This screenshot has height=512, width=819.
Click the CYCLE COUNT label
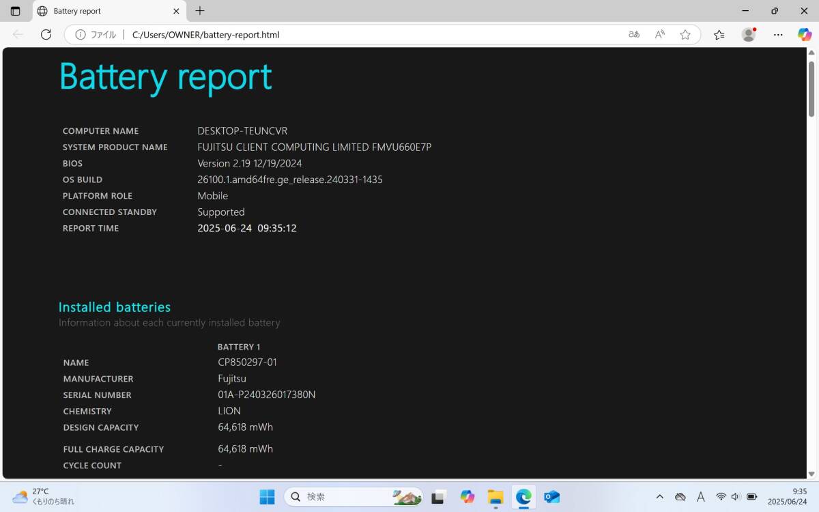[x=92, y=466]
